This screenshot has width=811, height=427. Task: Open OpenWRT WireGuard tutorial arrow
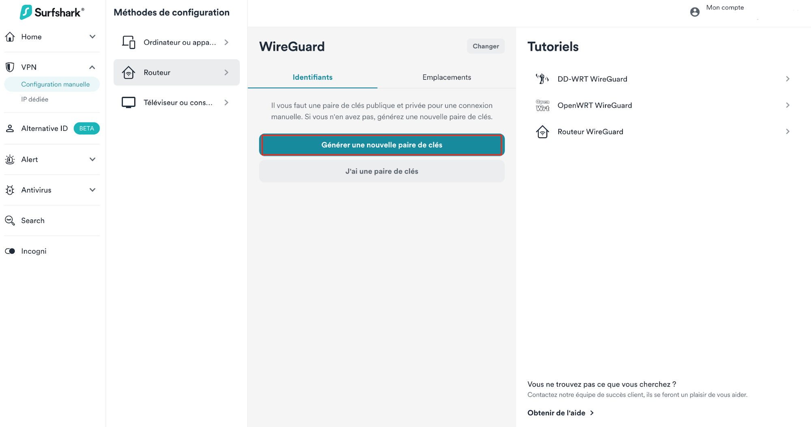[788, 105]
